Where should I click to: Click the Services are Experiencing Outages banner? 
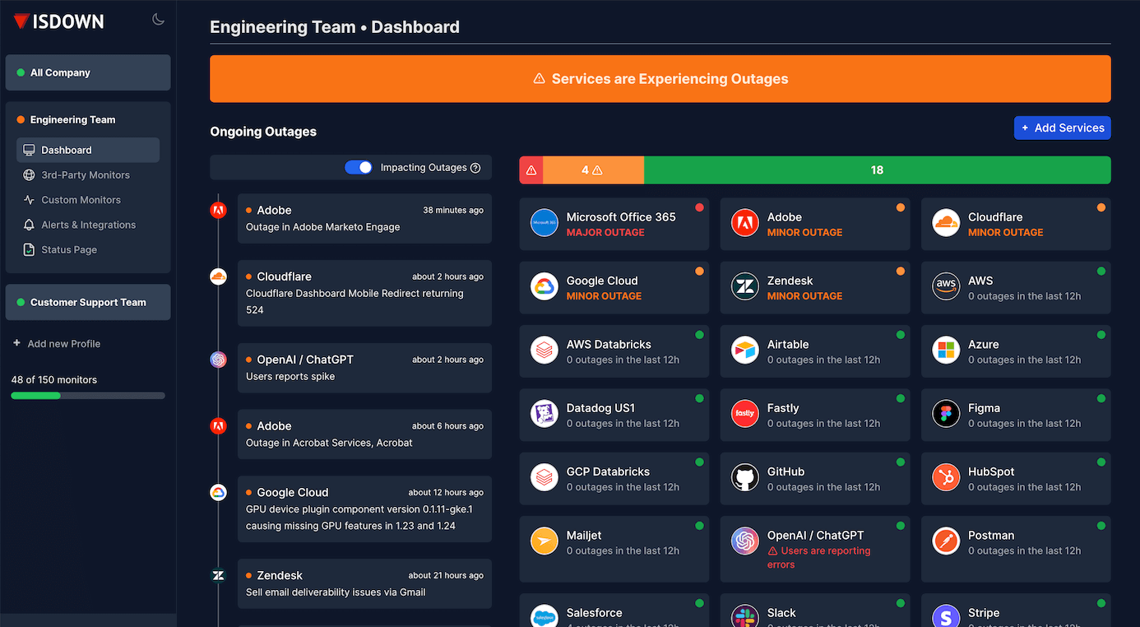(660, 79)
